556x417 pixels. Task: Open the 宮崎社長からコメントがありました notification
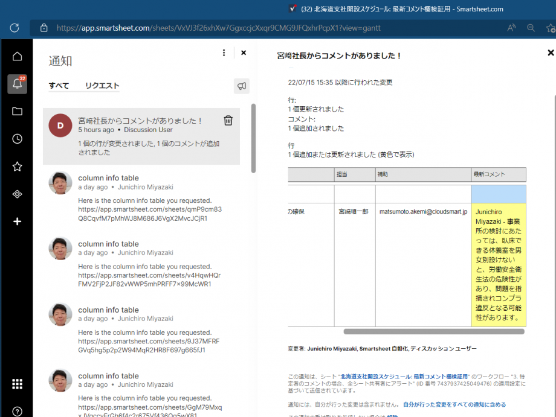coord(141,136)
